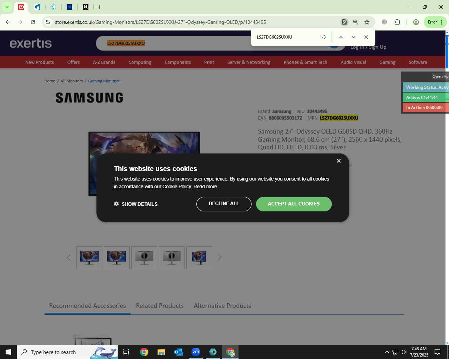Open Server & Networking menu
The width and height of the screenshot is (449, 359).
point(249,62)
